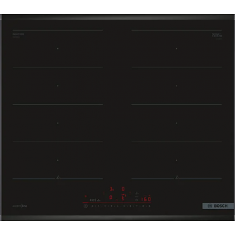The width and height of the screenshot is (235, 235).
Task: Set power level 0 on the scale
Action: [x=92, y=206]
